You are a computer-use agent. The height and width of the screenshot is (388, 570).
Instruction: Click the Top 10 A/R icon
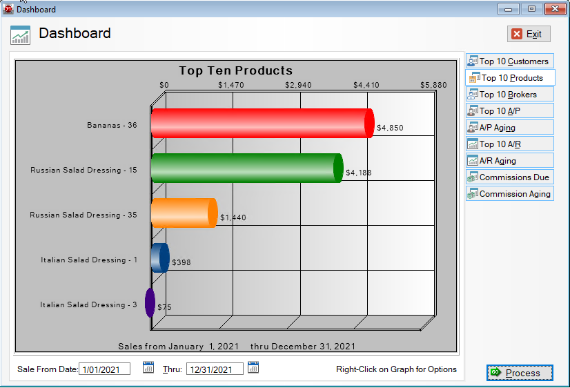(473, 144)
